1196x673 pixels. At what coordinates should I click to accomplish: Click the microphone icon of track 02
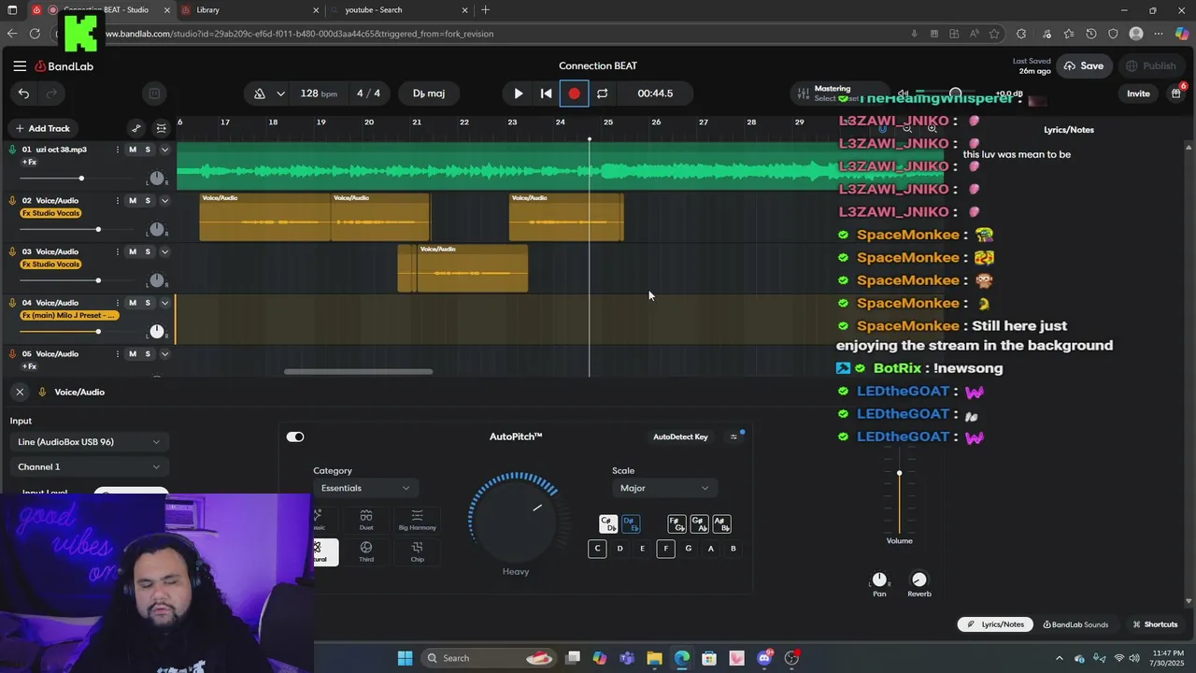12,201
